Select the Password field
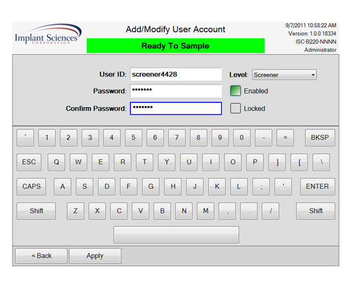 176,91
